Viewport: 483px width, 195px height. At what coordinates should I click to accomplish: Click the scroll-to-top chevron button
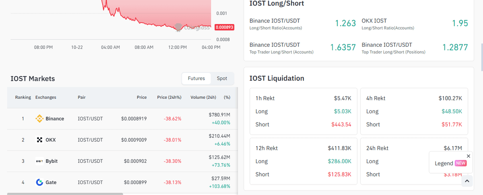coord(467,181)
